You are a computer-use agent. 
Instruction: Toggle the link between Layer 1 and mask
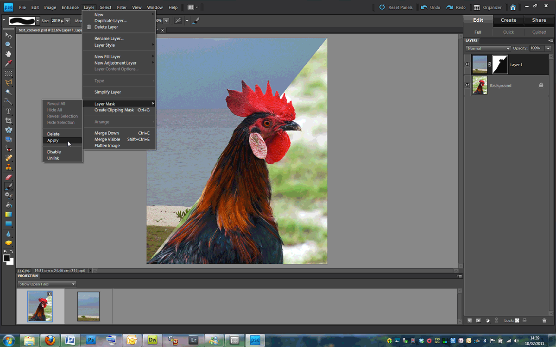coord(490,65)
